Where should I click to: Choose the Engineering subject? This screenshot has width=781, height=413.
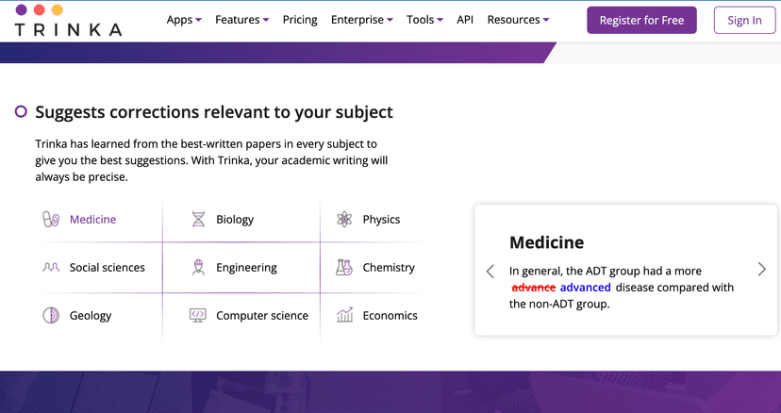pyautogui.click(x=246, y=268)
